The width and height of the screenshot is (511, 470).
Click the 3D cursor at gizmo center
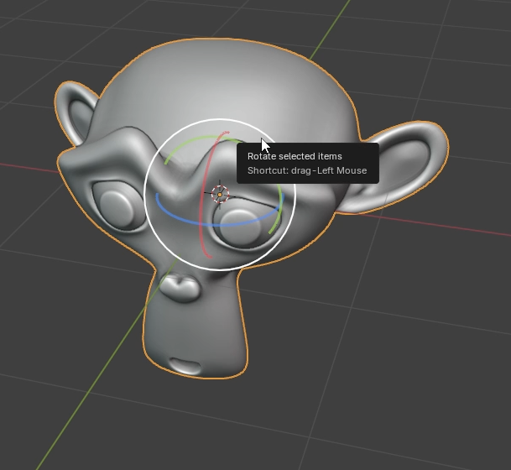220,195
